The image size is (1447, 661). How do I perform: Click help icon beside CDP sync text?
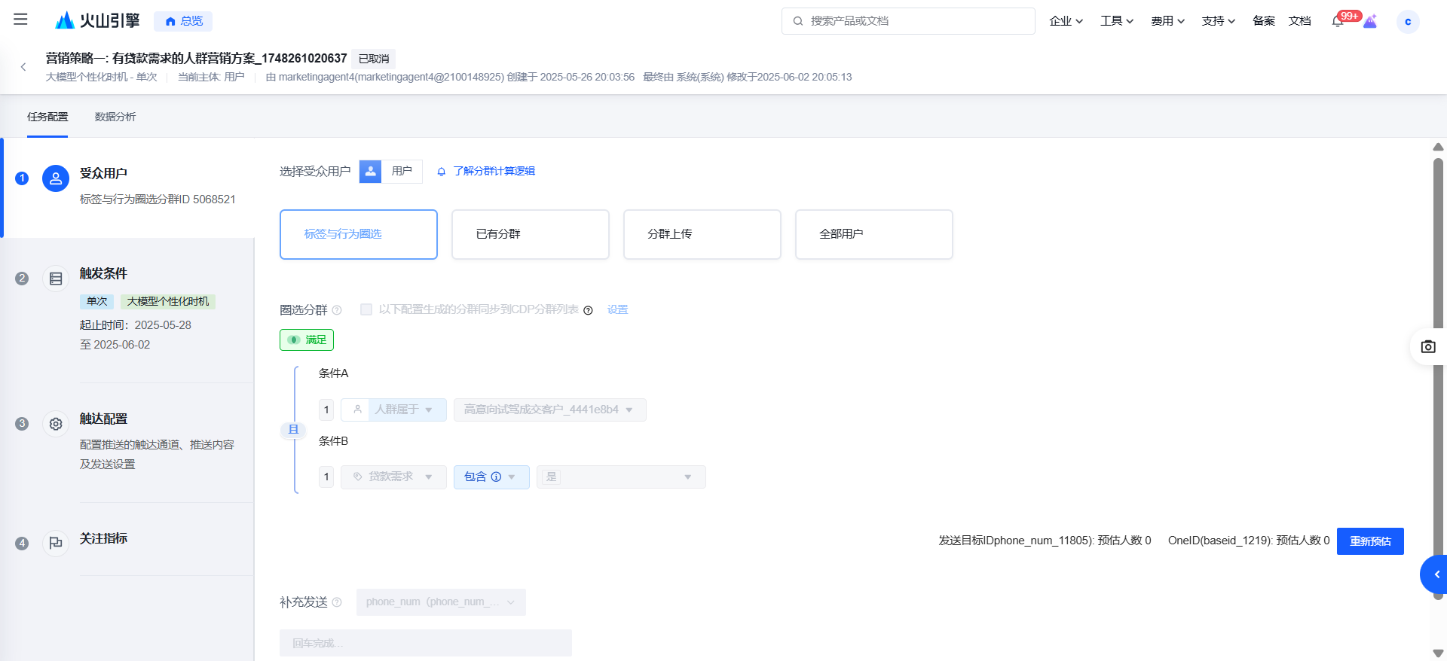[588, 310]
